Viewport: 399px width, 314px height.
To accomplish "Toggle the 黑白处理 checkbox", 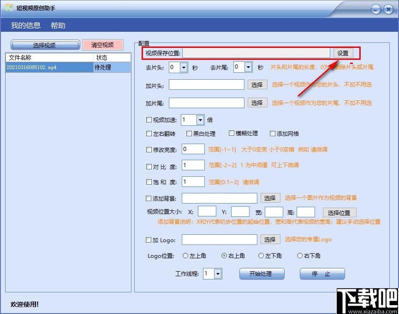I will pyautogui.click(x=189, y=134).
